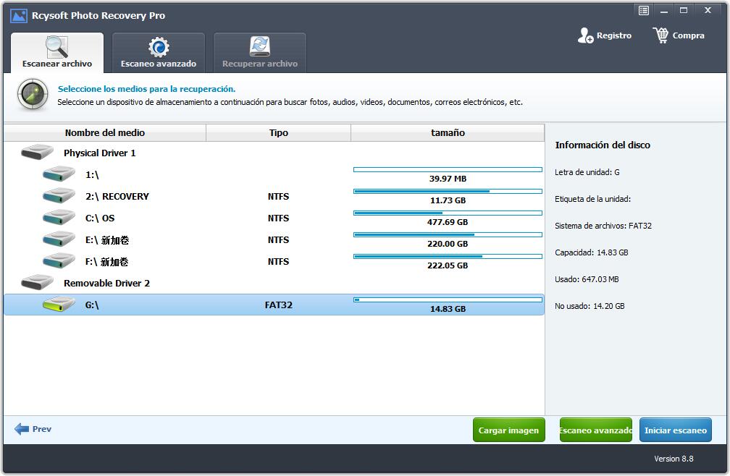
Task: Sort by Nombre del medio column header
Action: [105, 132]
